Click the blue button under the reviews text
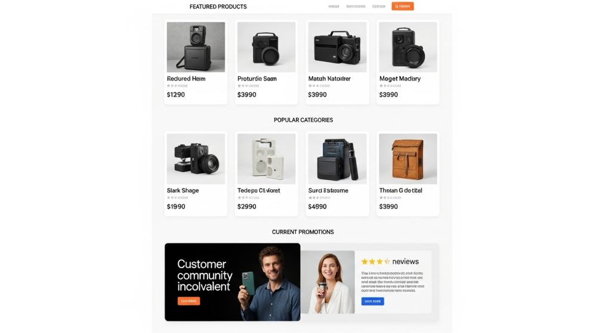611x333 pixels. pyautogui.click(x=372, y=301)
